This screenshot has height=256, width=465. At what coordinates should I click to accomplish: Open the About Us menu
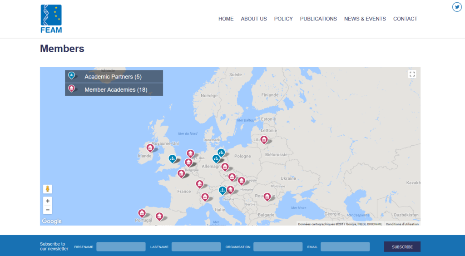click(253, 19)
